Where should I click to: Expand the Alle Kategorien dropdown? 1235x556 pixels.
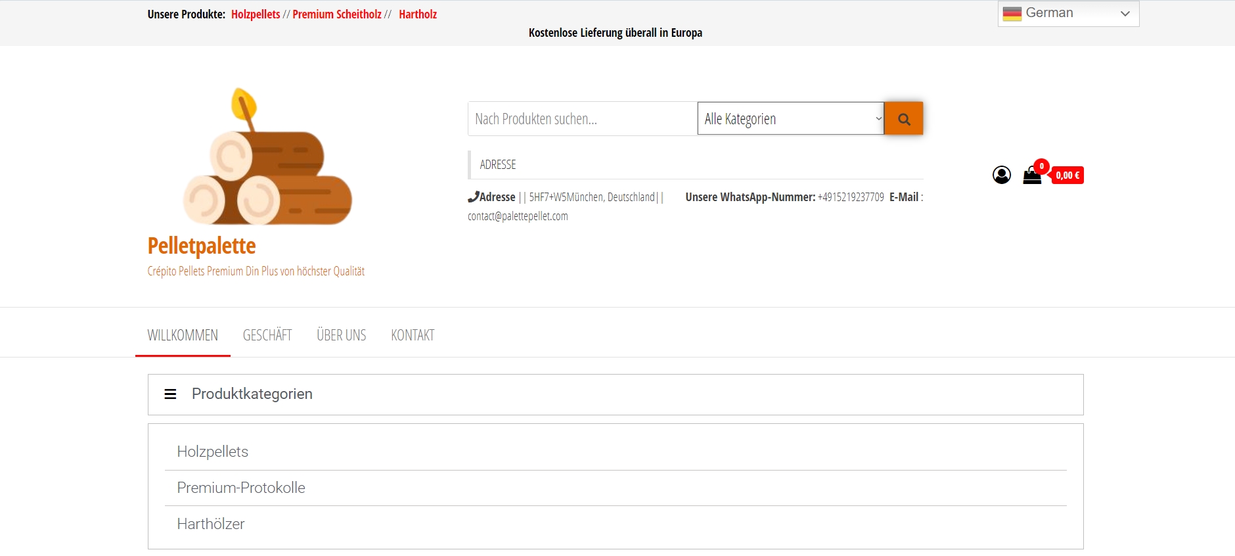pyautogui.click(x=791, y=118)
